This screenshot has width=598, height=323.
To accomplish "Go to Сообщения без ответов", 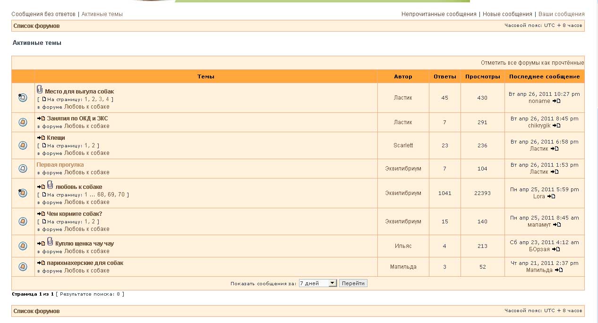I will click(43, 14).
